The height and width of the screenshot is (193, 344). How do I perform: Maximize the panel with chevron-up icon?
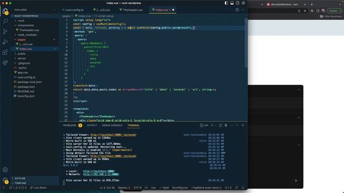pos(237,125)
